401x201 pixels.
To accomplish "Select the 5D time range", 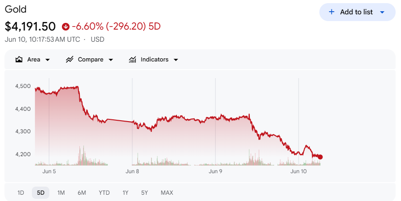I will [x=41, y=192].
